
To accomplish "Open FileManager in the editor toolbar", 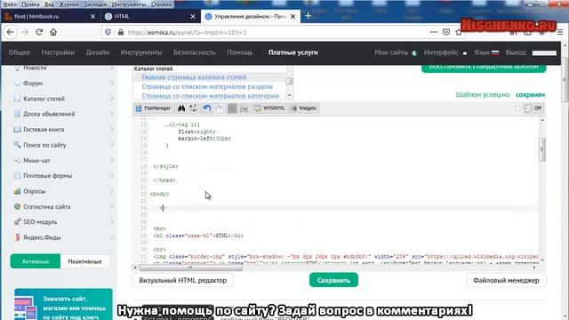I will click(153, 108).
